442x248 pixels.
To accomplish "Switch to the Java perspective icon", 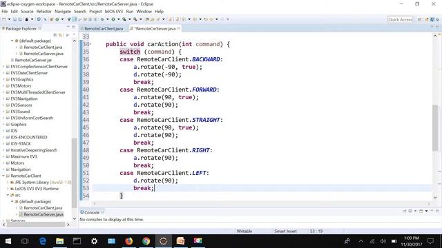I will [432, 19].
